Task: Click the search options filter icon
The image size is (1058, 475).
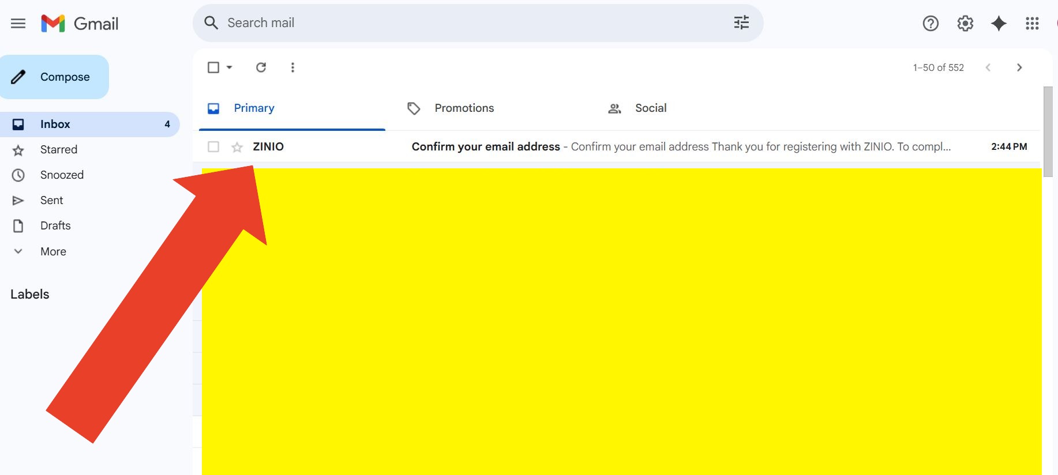Action: [741, 23]
